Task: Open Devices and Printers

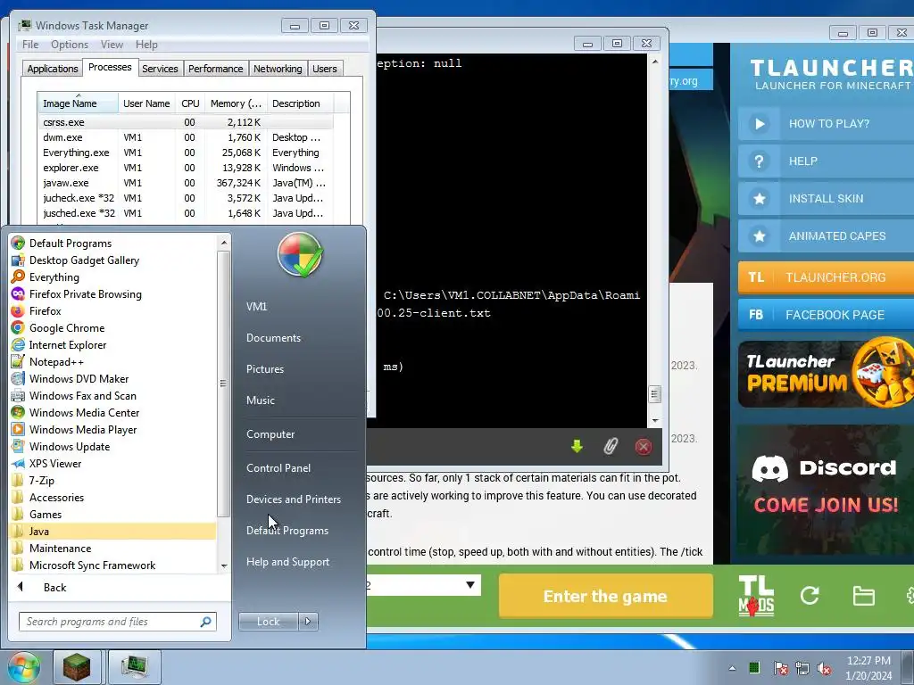Action: [293, 499]
